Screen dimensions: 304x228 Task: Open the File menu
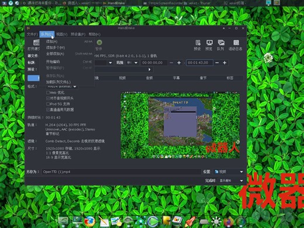(x=32, y=34)
